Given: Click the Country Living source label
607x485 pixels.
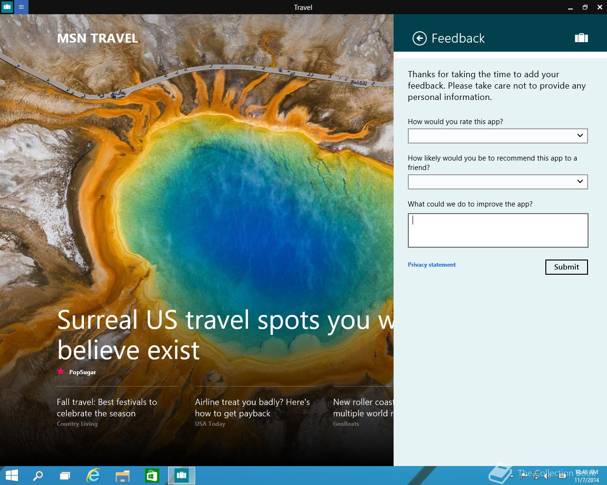Looking at the screenshot, I should tap(77, 424).
